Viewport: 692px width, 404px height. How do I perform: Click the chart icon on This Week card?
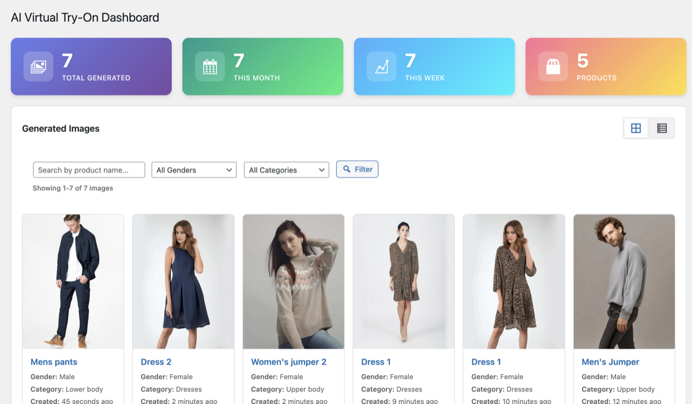pos(381,66)
